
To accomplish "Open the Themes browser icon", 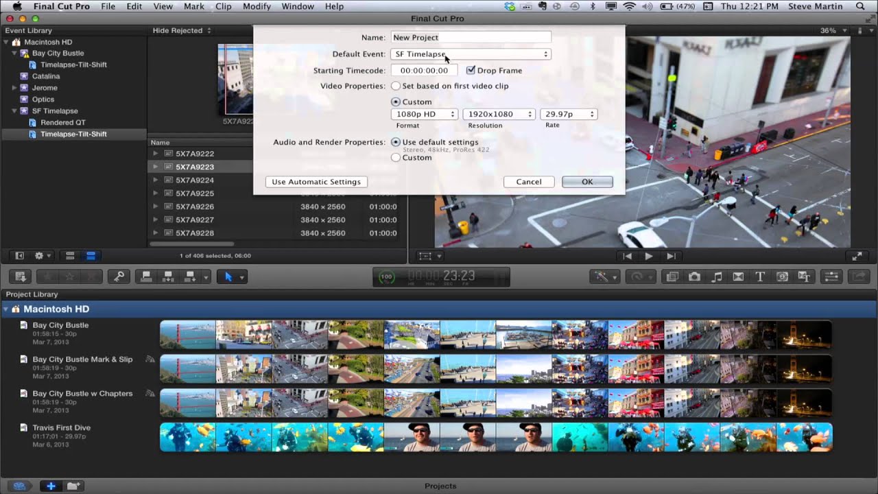I will tap(804, 277).
